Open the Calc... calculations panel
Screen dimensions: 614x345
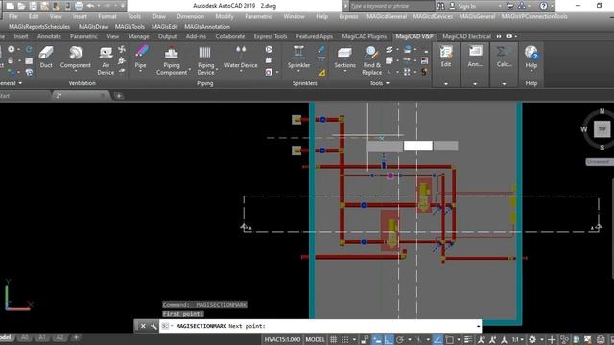point(504,57)
